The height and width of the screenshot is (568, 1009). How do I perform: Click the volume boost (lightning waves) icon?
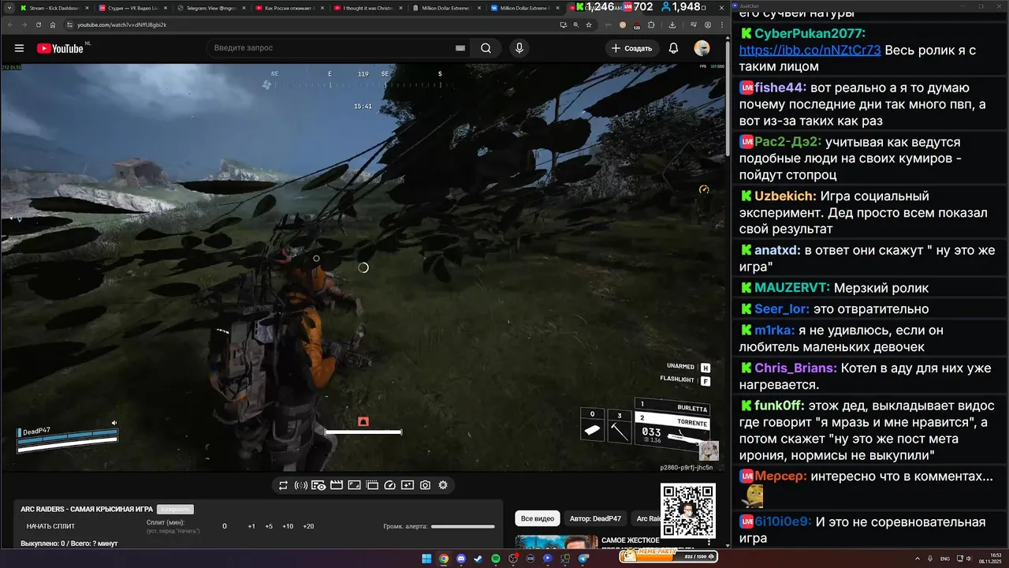(300, 485)
